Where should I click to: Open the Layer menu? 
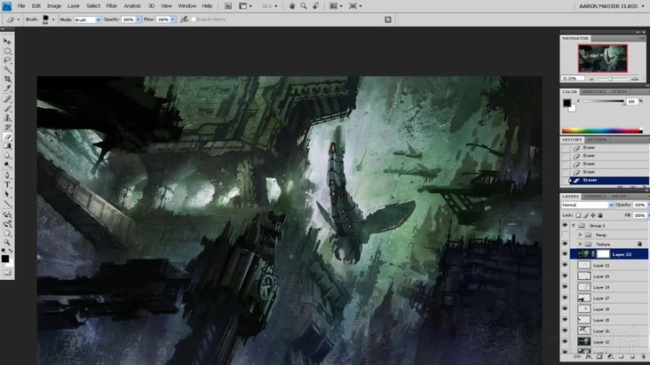point(74,6)
